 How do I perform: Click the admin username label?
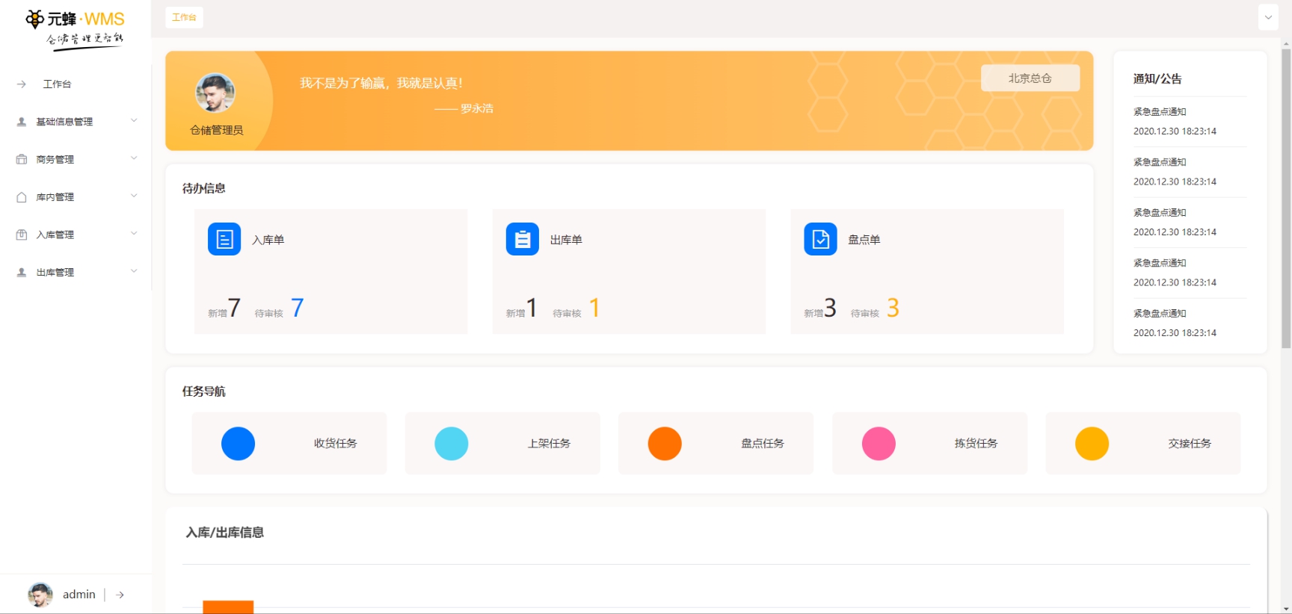[x=79, y=595]
